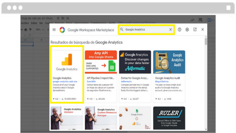Close the Marketplace dialog
The image size is (236, 133).
202,30
